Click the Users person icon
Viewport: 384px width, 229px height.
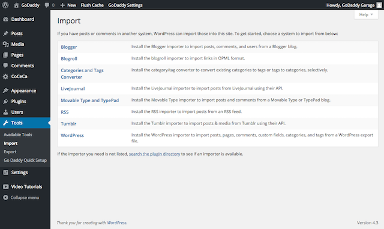pos(5,112)
